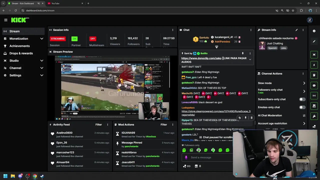Image resolution: width=320 pixels, height=180 pixels.
Task: Open Followers-only chat options arrow
Action: 304,91
